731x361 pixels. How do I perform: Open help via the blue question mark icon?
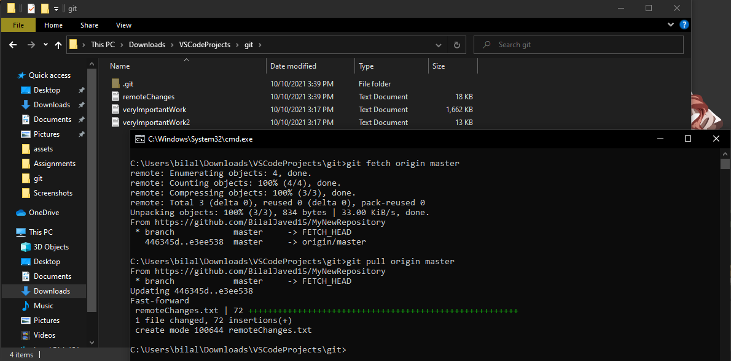click(x=684, y=25)
